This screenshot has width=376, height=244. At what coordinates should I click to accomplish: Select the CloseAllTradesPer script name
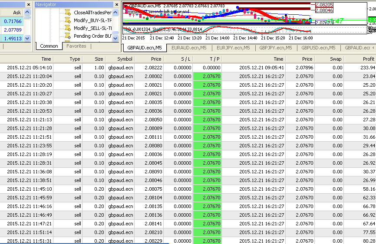[x=92, y=13]
